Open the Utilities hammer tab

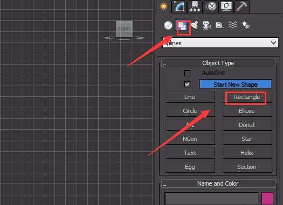coord(241,6)
